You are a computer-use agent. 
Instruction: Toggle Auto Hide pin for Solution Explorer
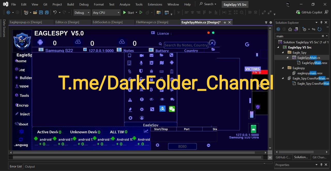[321, 22]
